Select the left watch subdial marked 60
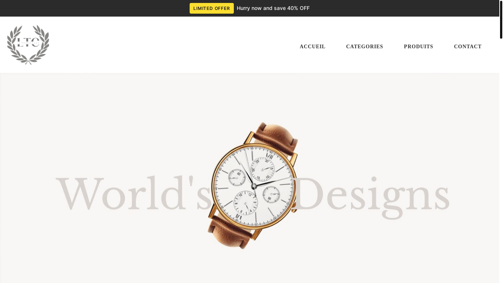This screenshot has width=503, height=283. coord(237,177)
